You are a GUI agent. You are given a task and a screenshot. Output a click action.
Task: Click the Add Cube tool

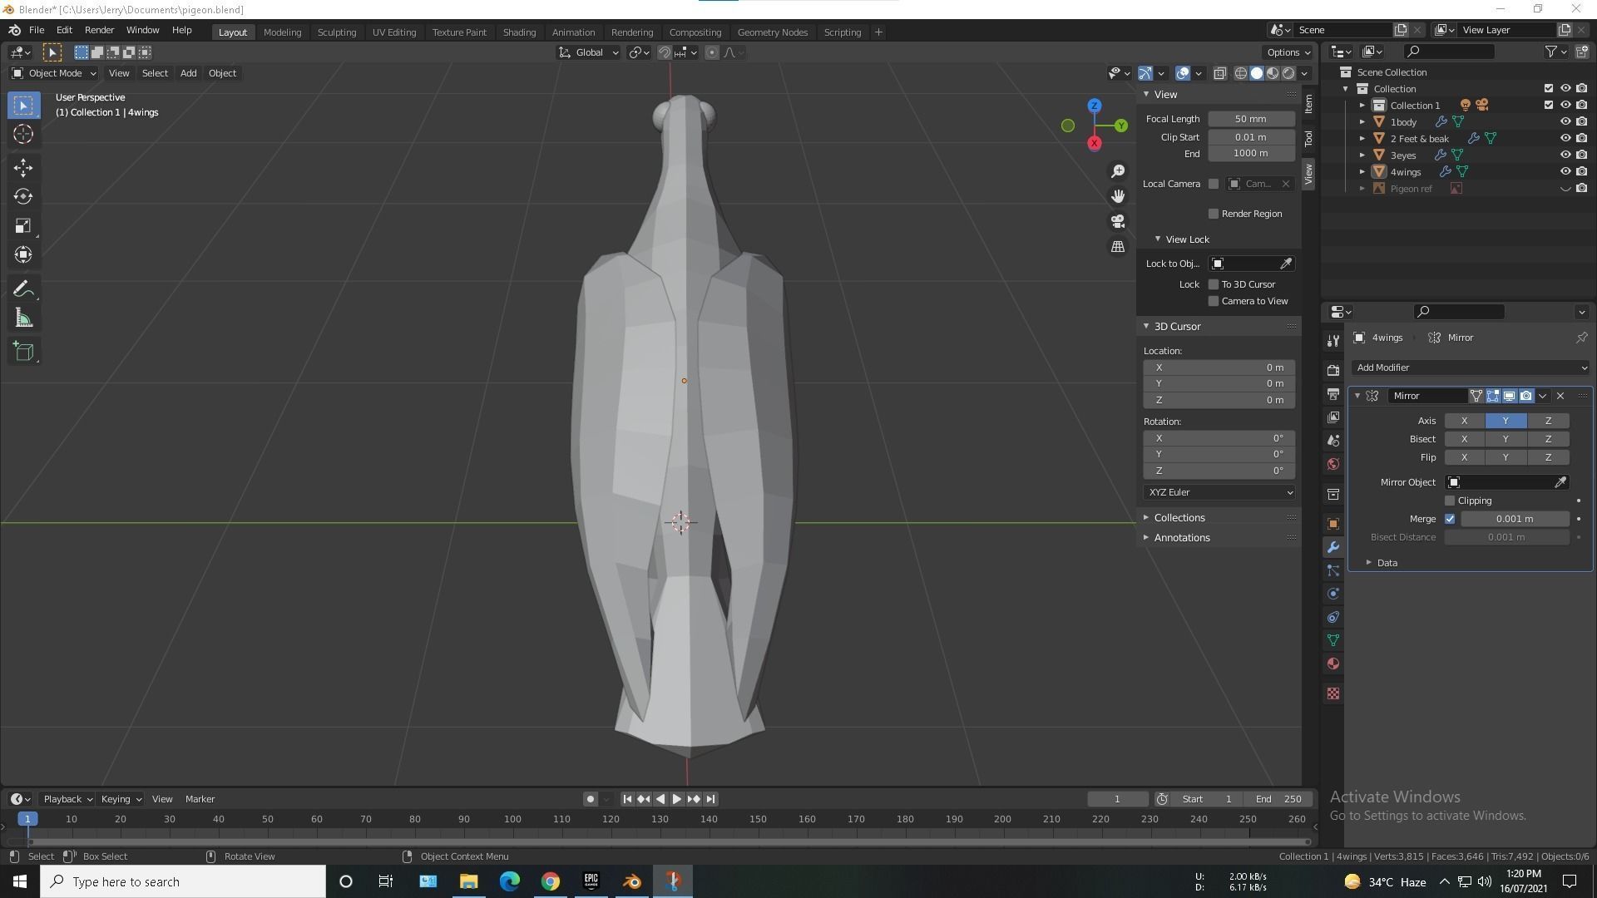pos(23,351)
